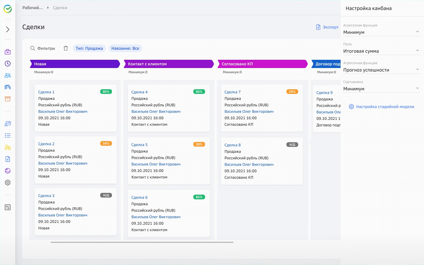
Task: Open the Агрегатная функция dropdown showing Минимум
Action: pyautogui.click(x=382, y=32)
